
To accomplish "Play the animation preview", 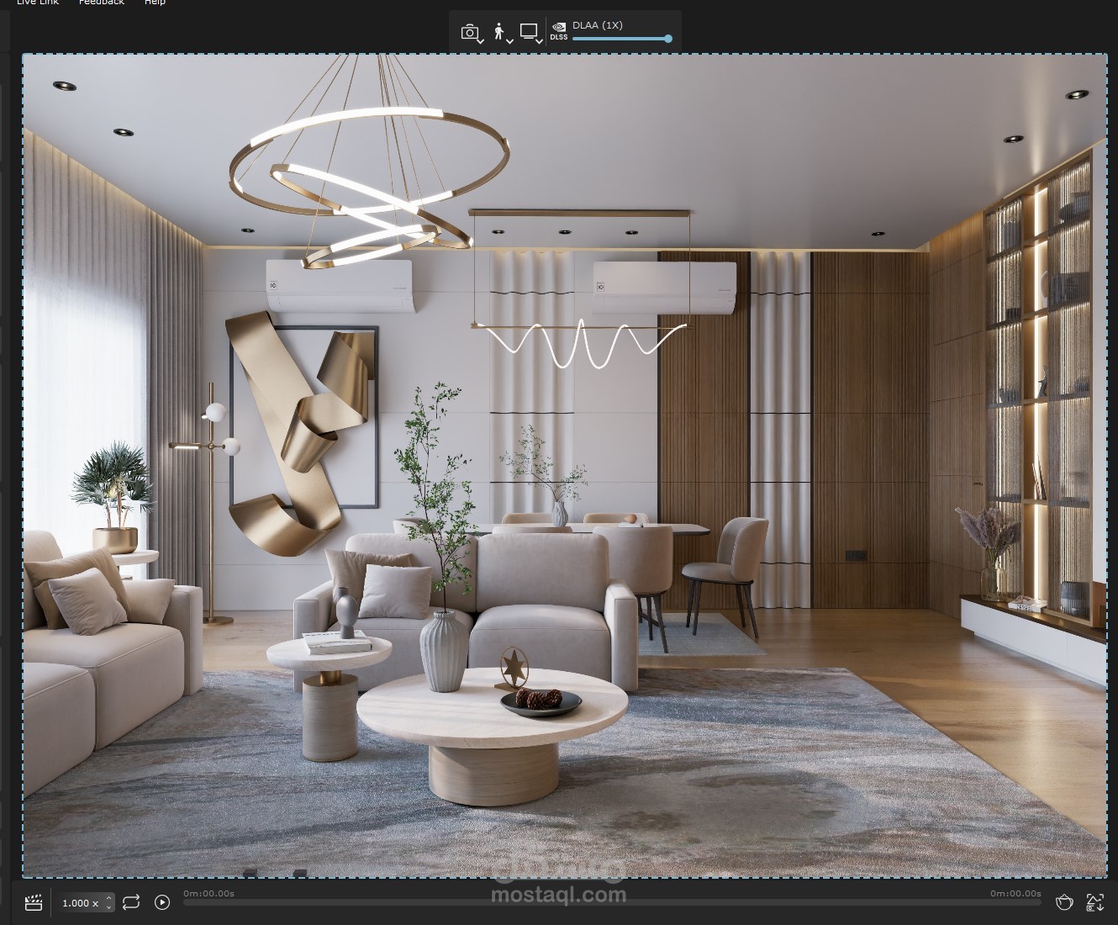I will click(162, 902).
